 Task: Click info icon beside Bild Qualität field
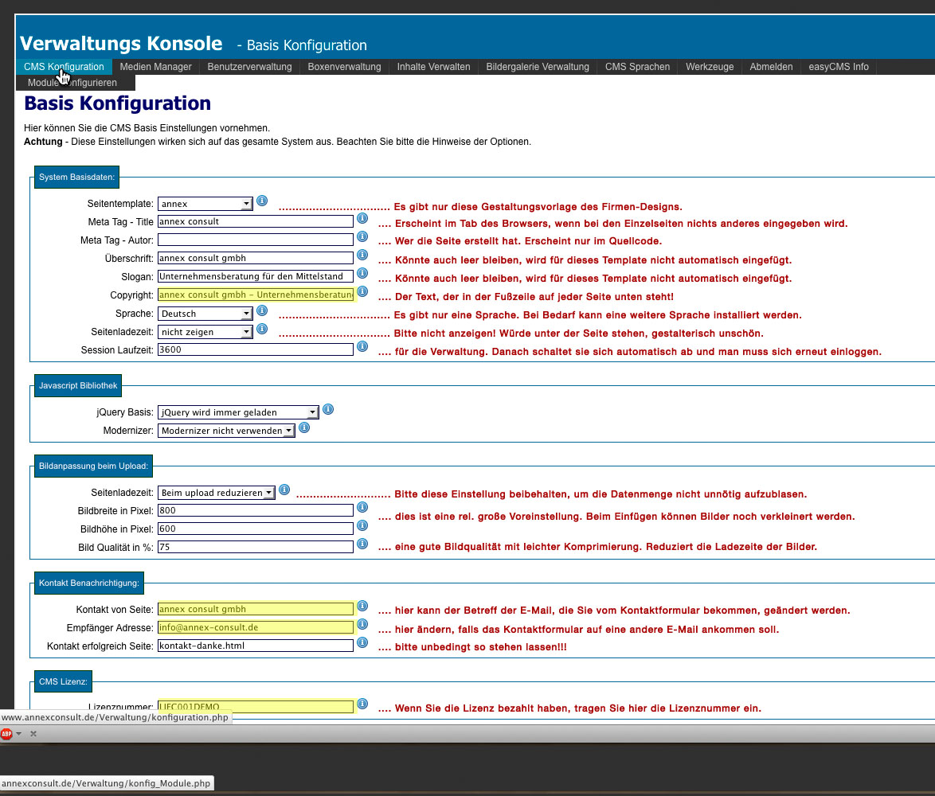click(x=362, y=544)
